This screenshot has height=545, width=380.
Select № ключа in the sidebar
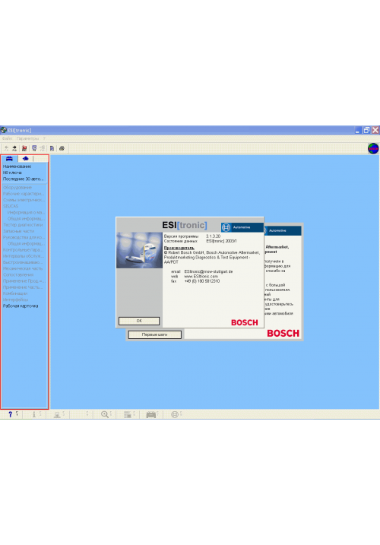coord(12,173)
